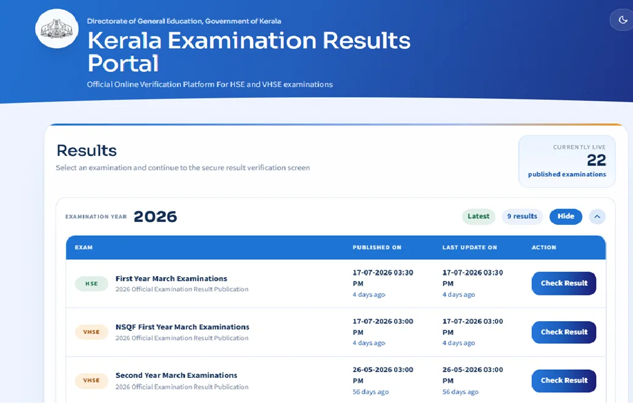This screenshot has height=404, width=633.
Task: Click the Results section heading
Action: 87,151
